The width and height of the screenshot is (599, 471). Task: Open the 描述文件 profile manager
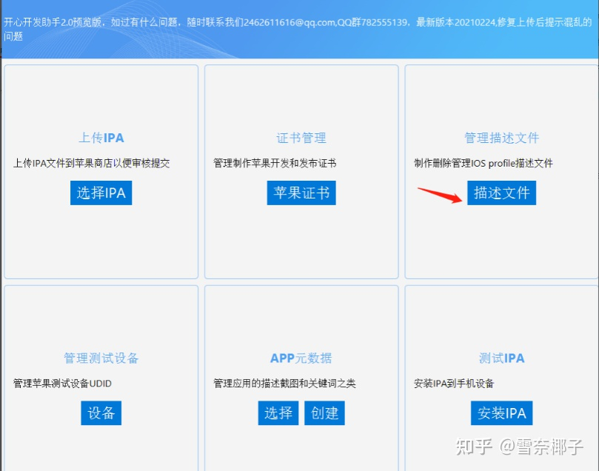tap(501, 193)
